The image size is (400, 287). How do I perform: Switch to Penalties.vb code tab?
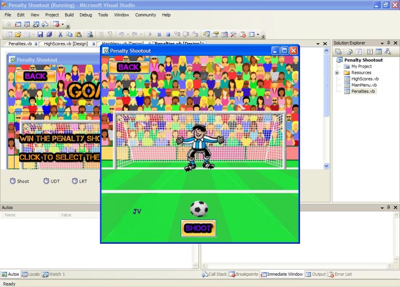pos(20,44)
